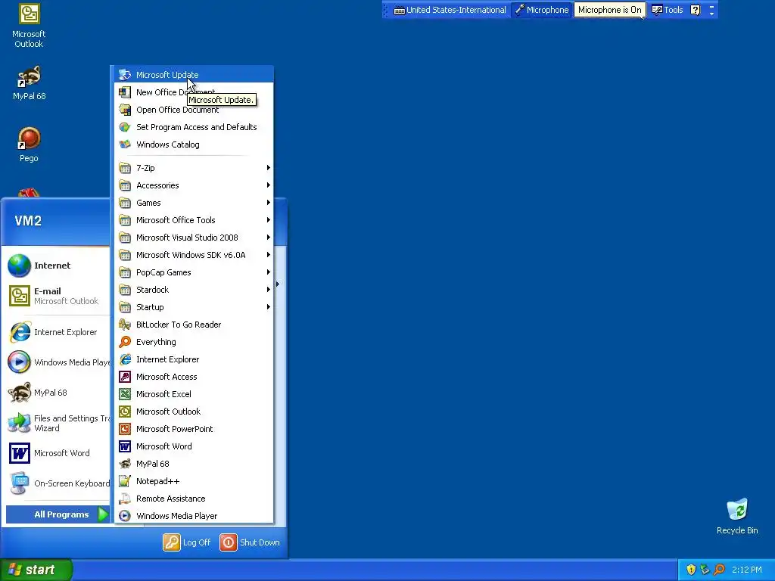Click the Log Off button
Screen dimensions: 775x581
(x=187, y=542)
